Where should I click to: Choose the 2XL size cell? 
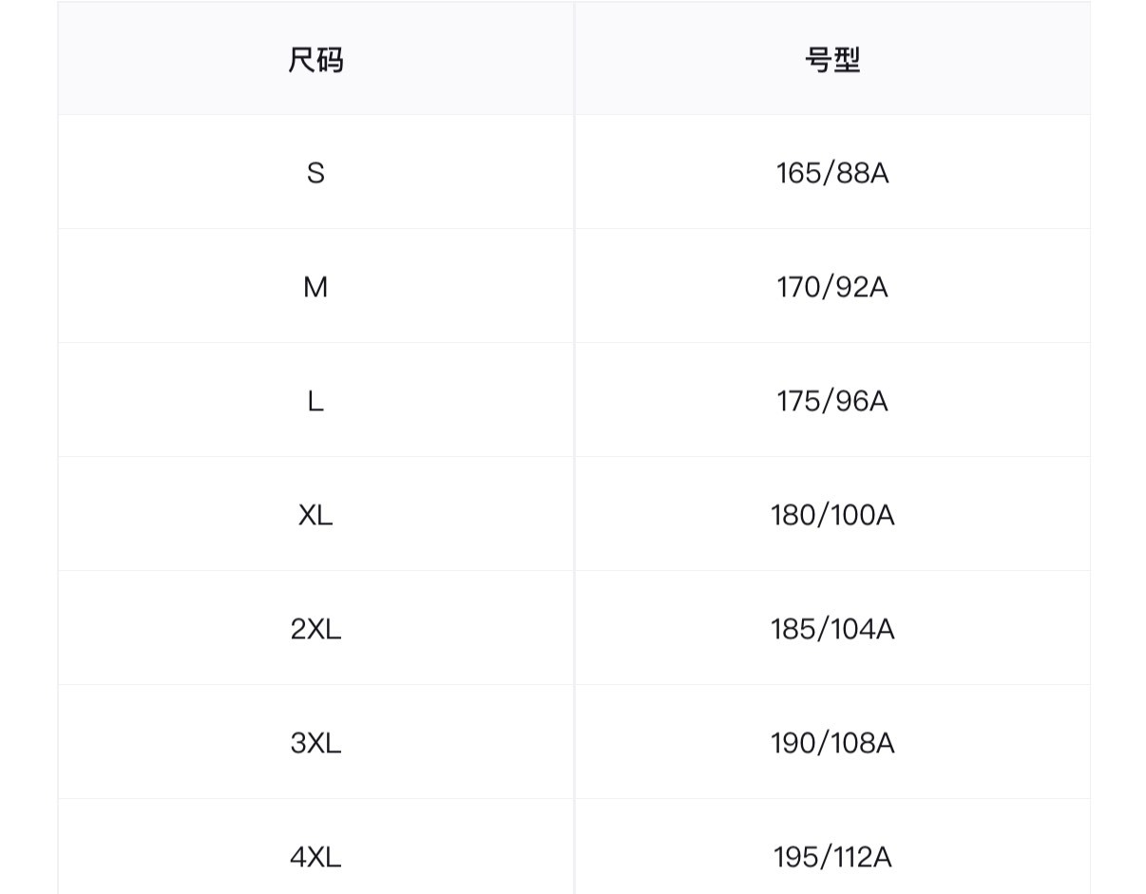click(315, 629)
